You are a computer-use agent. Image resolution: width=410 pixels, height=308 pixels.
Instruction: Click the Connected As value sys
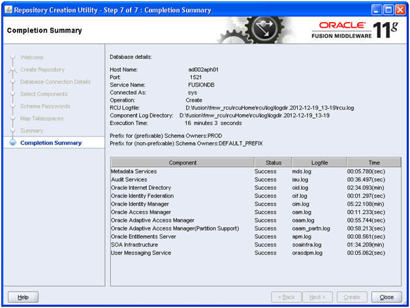[x=192, y=93]
